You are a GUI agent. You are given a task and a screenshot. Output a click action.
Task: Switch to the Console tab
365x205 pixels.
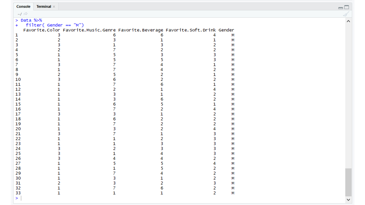pyautogui.click(x=23, y=7)
